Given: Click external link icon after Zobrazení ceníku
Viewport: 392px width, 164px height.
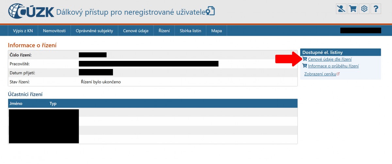Looking at the screenshot, I should click(x=338, y=74).
